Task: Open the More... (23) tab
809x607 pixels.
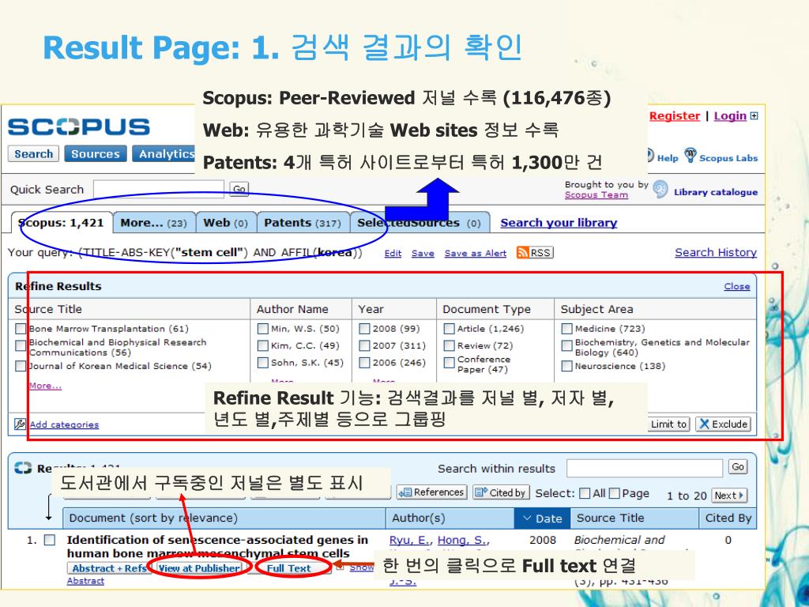Action: pyautogui.click(x=154, y=223)
